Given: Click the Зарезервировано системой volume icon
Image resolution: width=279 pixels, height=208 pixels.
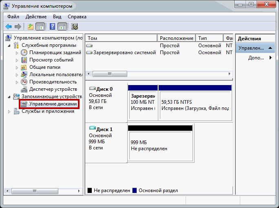Looking at the screenshot, I should coord(89,53).
